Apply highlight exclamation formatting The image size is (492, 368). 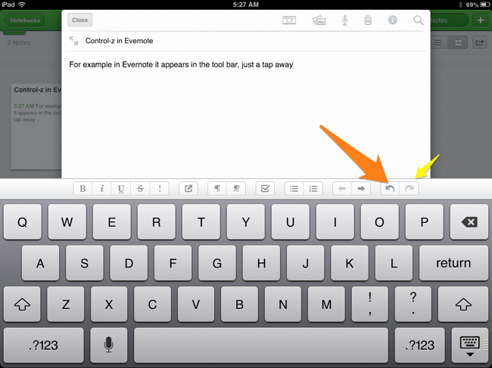coord(160,189)
